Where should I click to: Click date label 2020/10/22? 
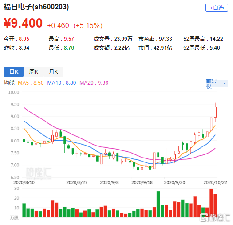point(215,182)
